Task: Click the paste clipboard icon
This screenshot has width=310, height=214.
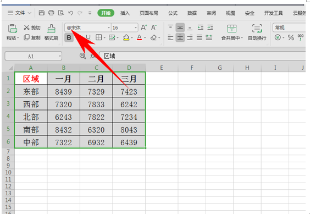Action: (12, 29)
